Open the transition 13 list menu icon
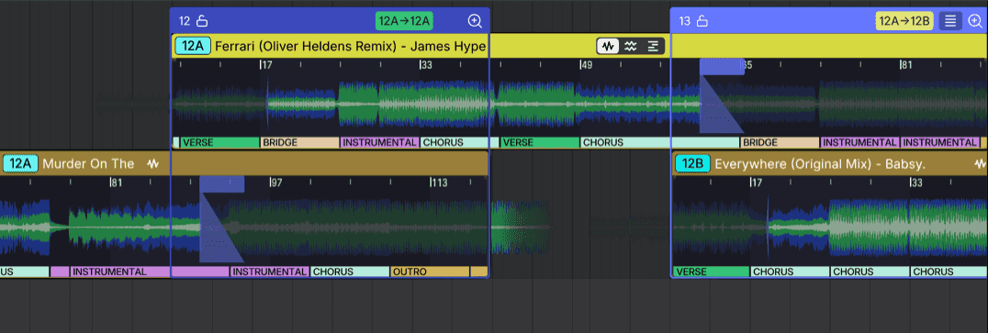The image size is (988, 333). coord(950,21)
